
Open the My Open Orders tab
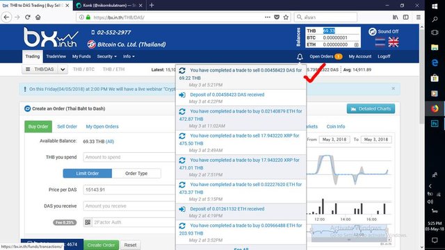tap(102, 126)
